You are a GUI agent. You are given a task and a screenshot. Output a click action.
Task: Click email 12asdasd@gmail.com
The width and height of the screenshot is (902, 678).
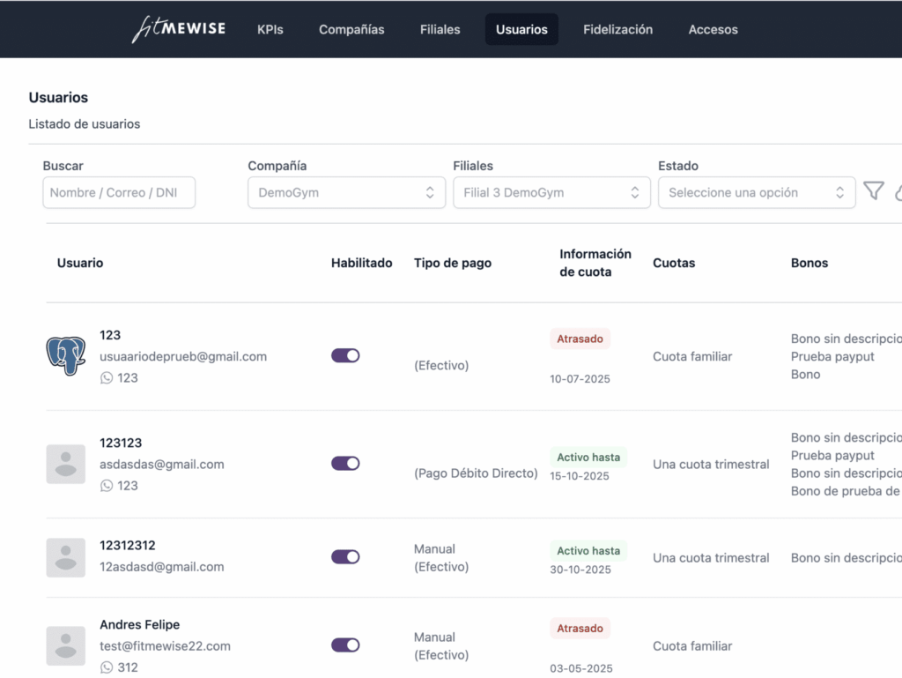tap(162, 566)
